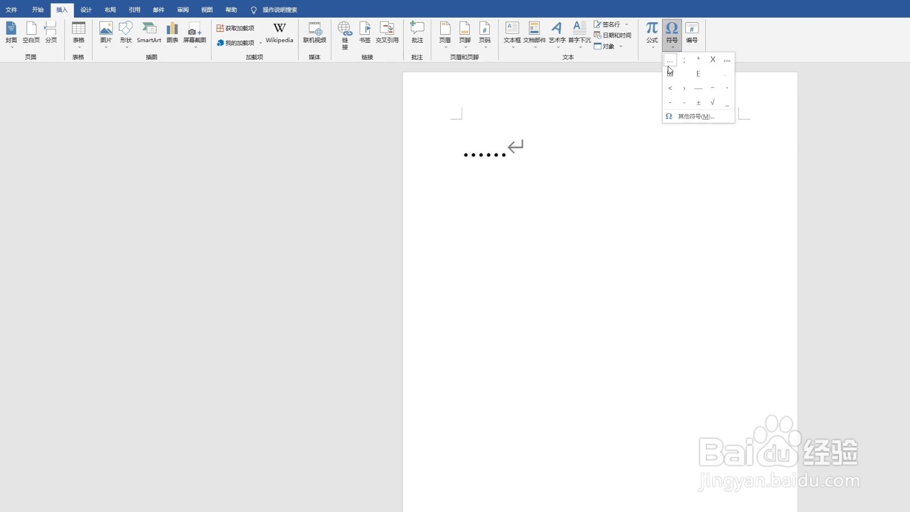910x512 pixels.
Task: Insert a page break (分页)
Action: [x=51, y=33]
